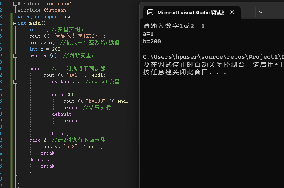Viewport: 284px width, 188px height.
Task: Collapse the #include block fold marker
Action: pyautogui.click(x=15, y=4)
